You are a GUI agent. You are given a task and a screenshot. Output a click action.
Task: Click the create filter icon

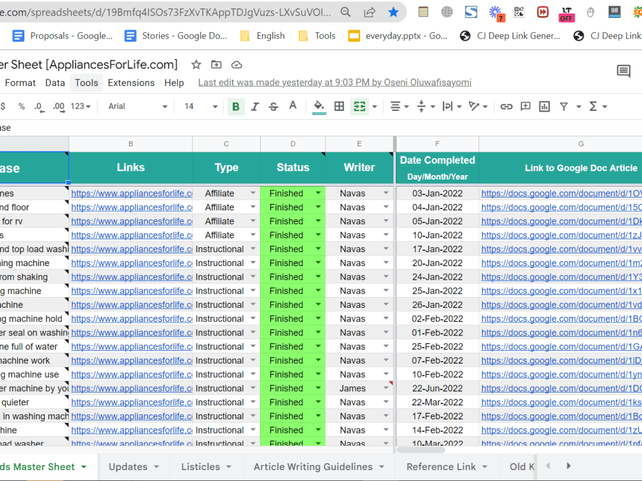[x=564, y=106]
